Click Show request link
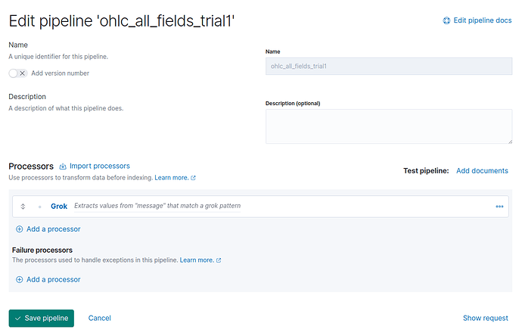The width and height of the screenshot is (522, 336). (x=486, y=319)
